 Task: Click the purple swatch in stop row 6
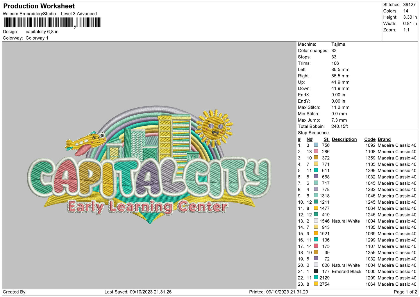tap(316, 176)
